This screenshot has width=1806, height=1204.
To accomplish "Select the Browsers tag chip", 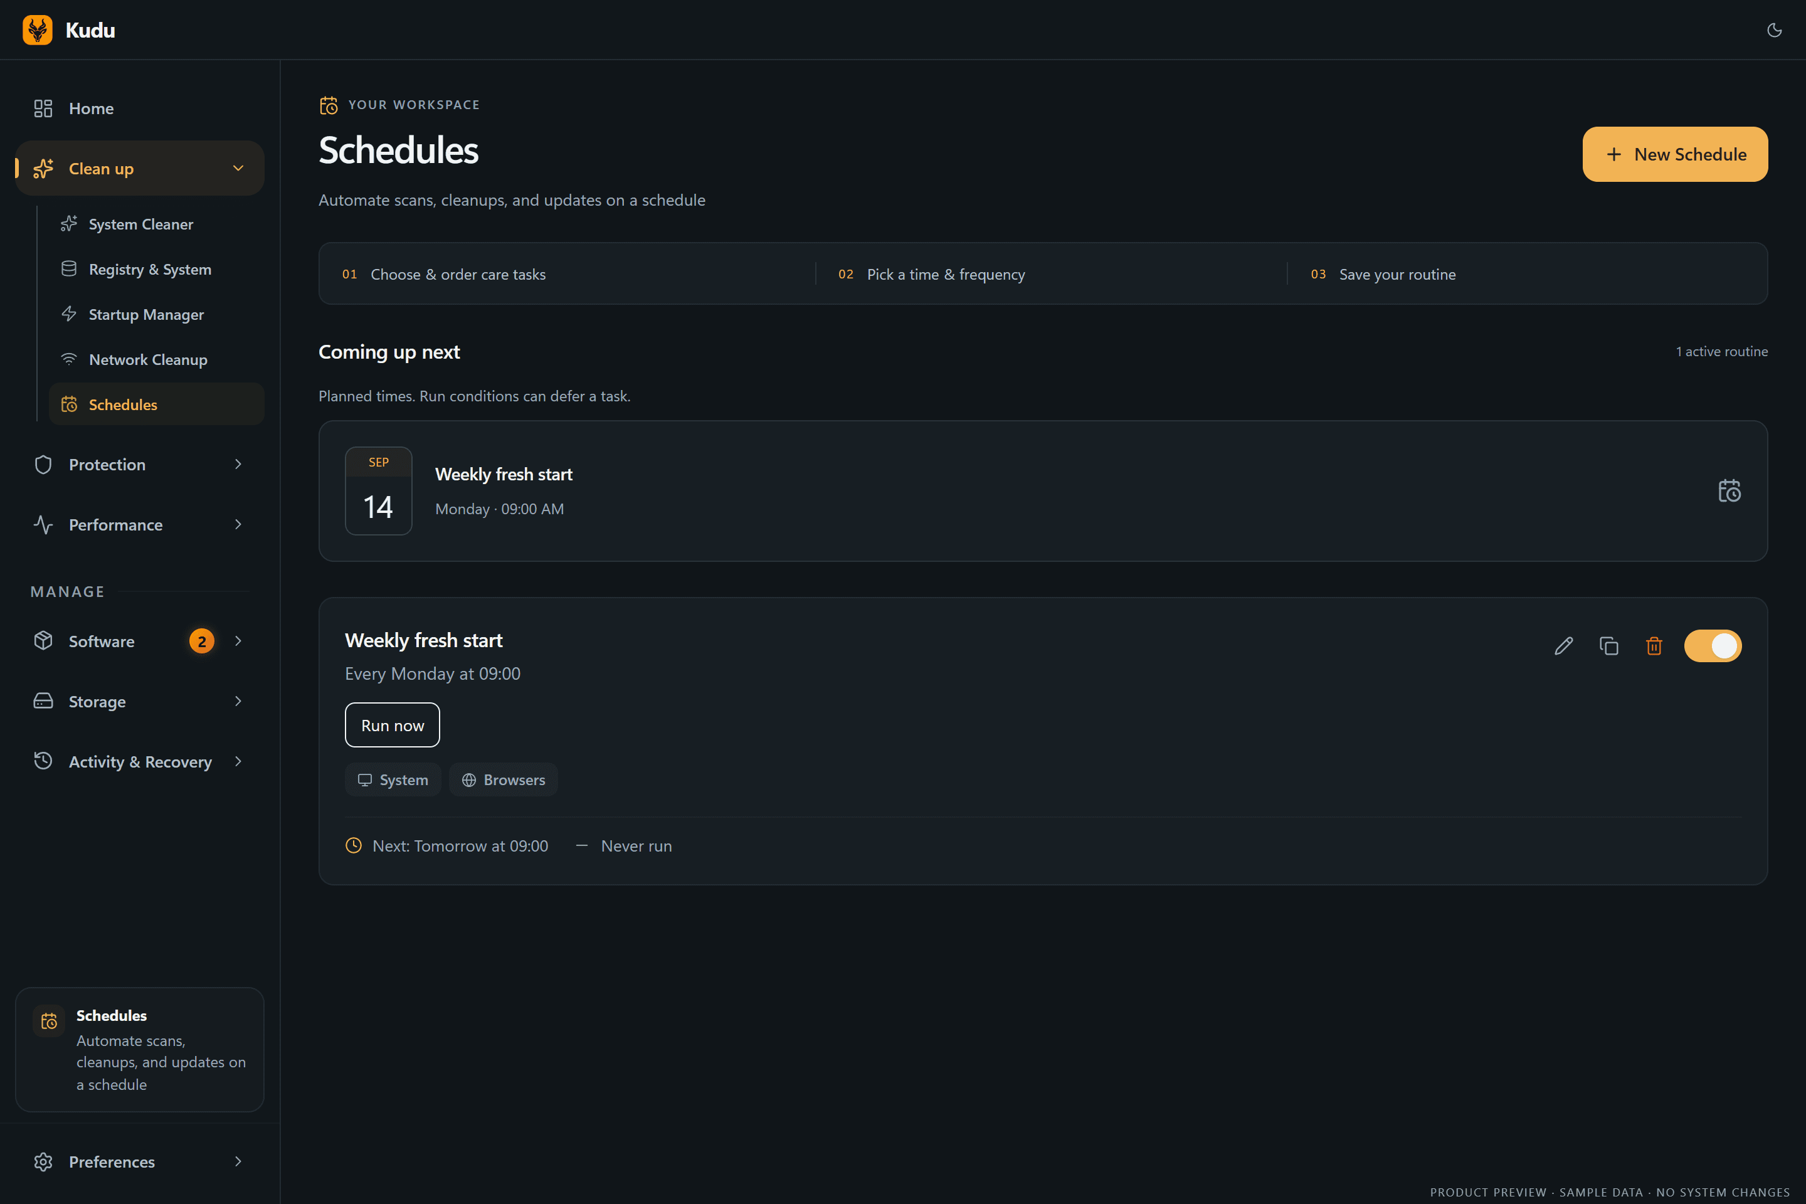I will (503, 780).
